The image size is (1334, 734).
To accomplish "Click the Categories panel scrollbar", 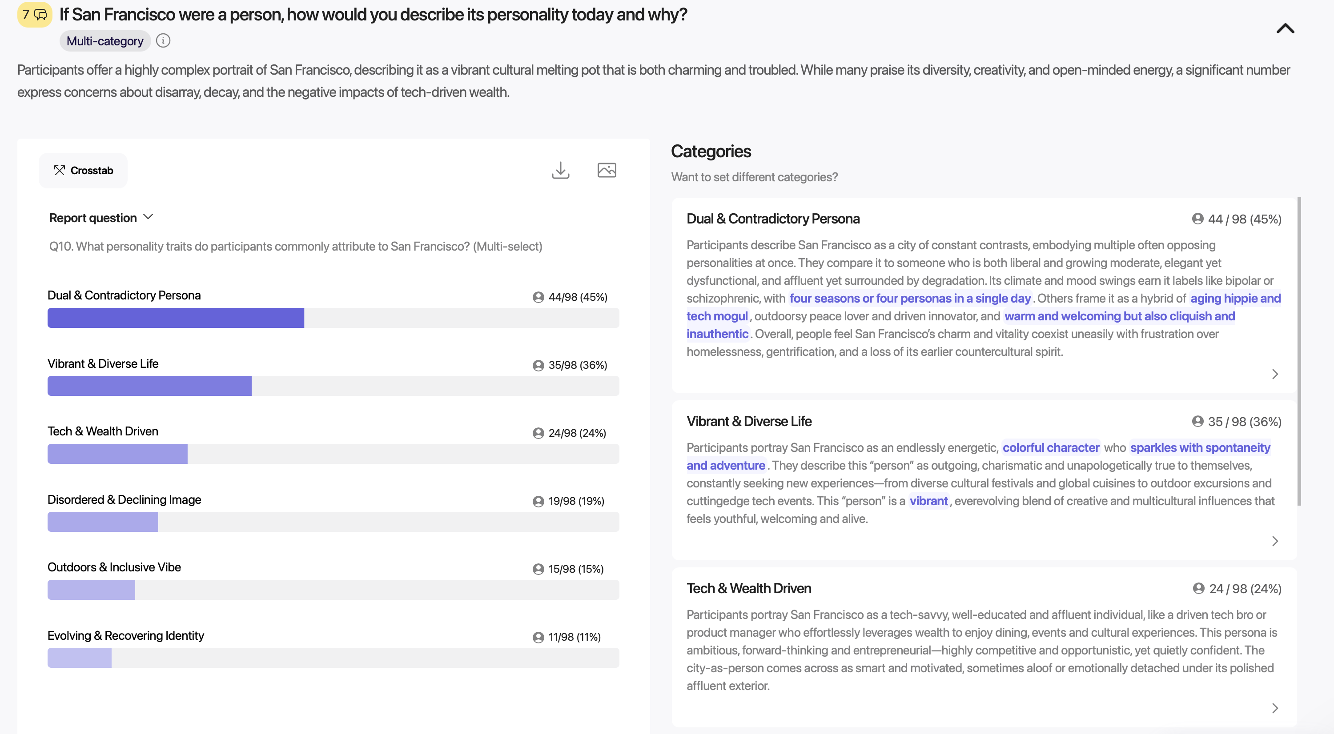I will [1299, 352].
